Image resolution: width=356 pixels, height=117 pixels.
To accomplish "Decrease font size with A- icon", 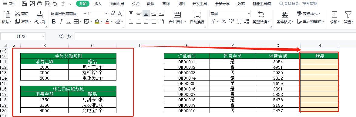I will coord(120,14).
